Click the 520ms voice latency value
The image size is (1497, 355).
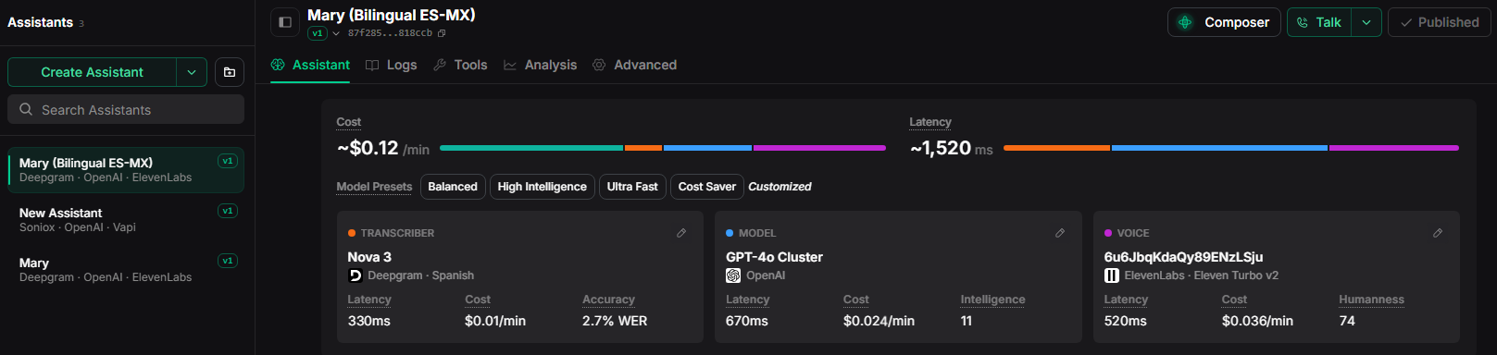[x=1125, y=321]
